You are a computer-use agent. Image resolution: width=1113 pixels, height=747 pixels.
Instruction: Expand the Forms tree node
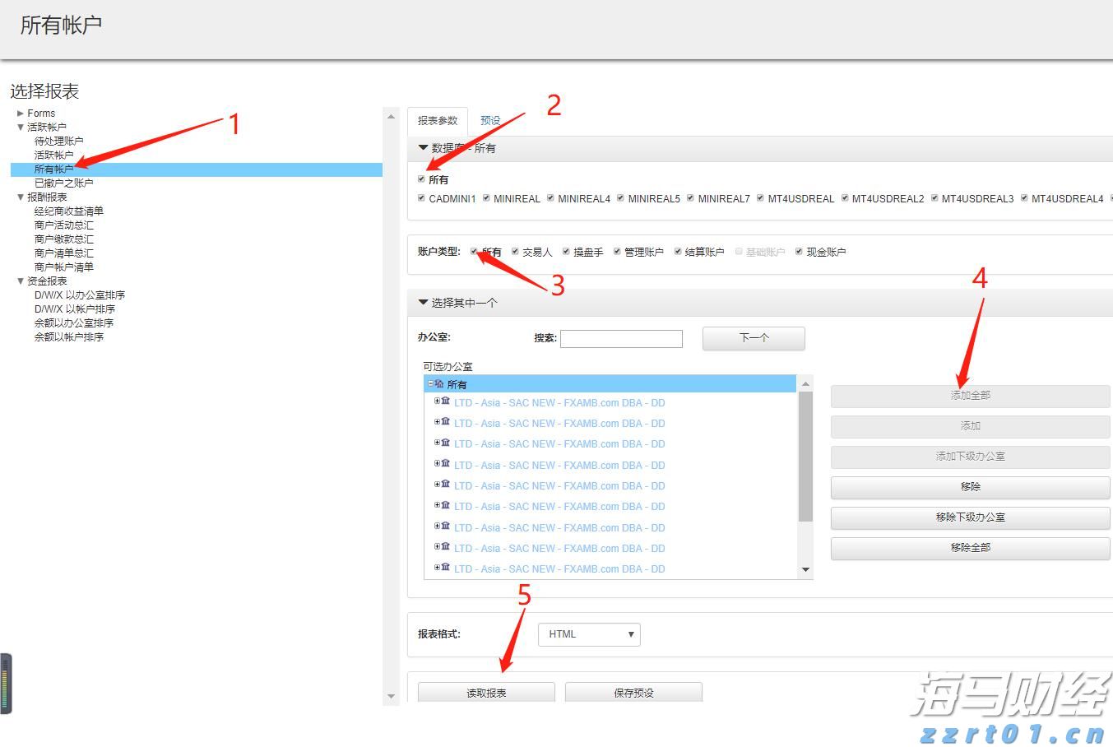point(21,114)
